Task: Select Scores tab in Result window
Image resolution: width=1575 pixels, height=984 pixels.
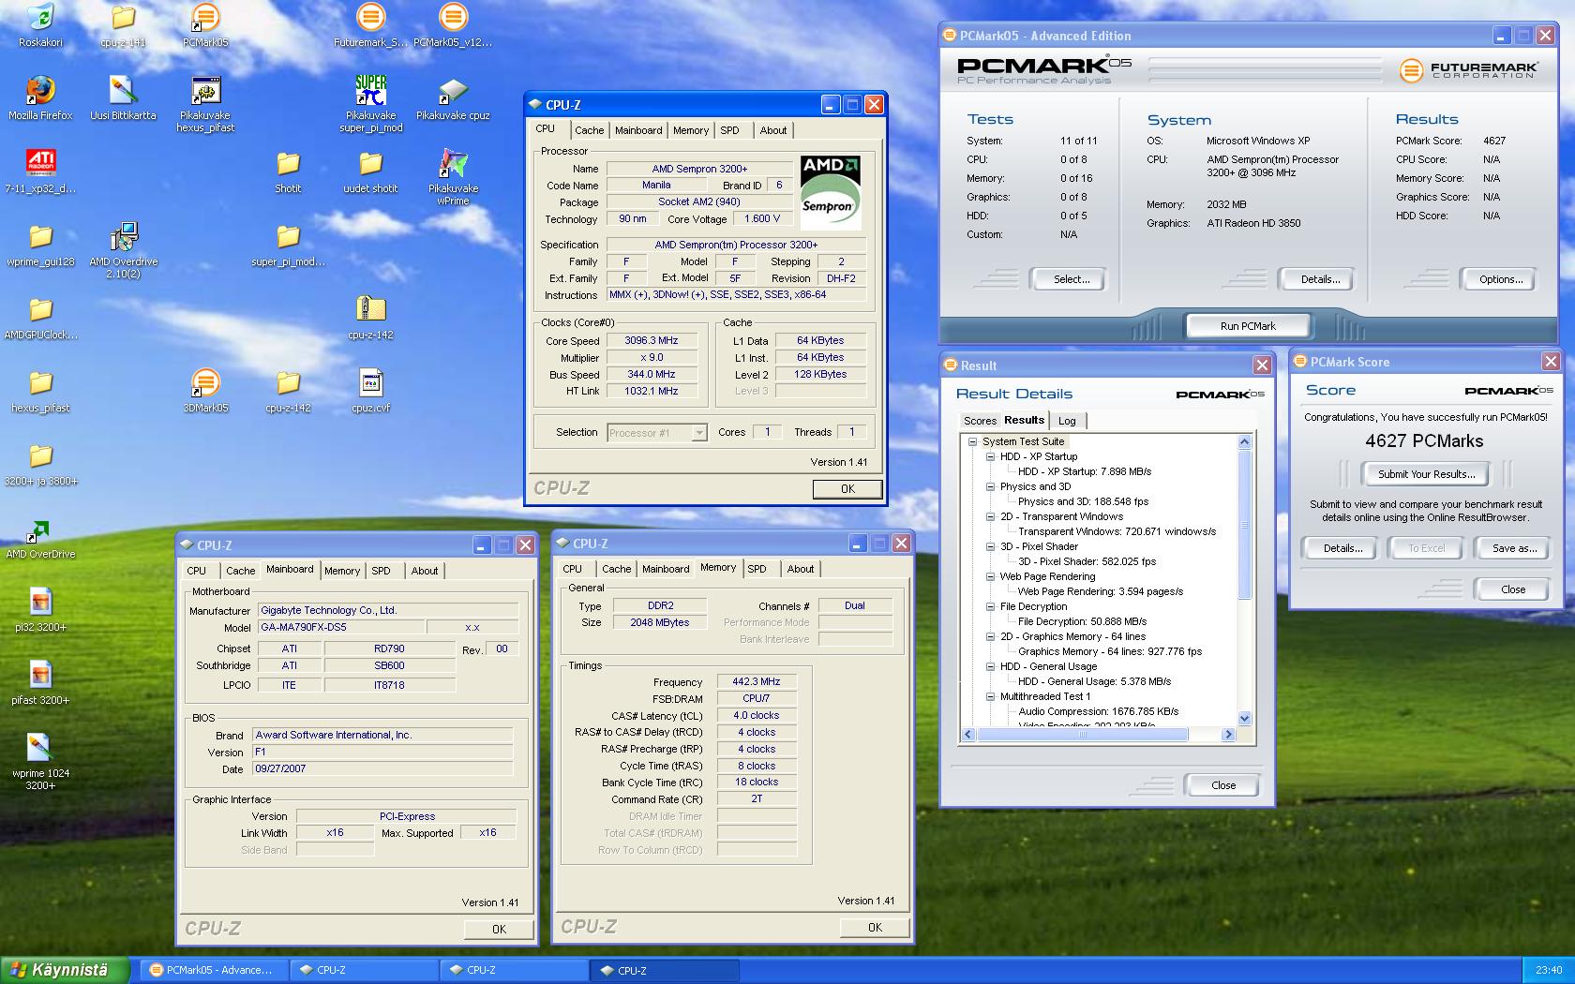Action: (x=980, y=421)
